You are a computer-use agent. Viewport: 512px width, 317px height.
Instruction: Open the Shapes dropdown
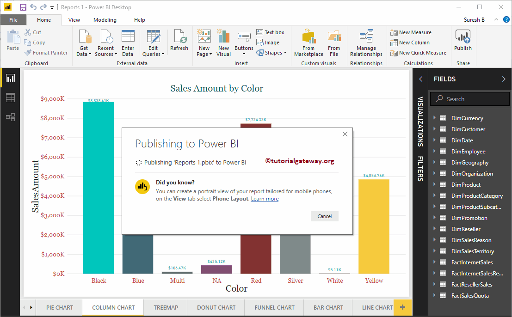[x=271, y=53]
